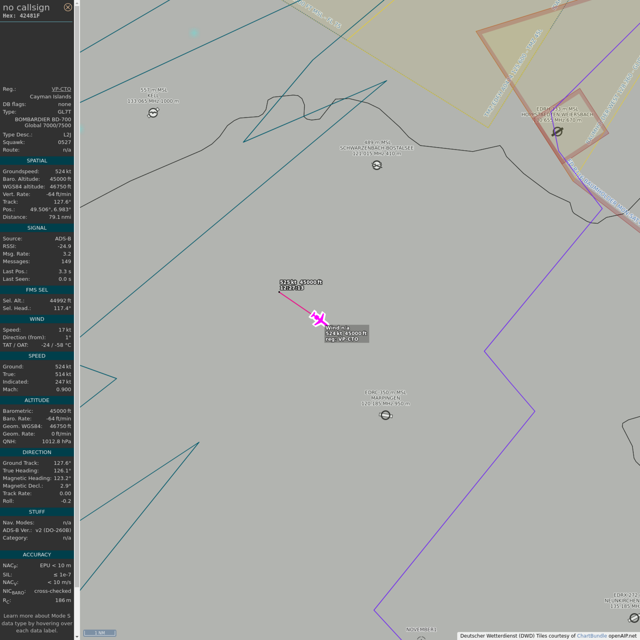This screenshot has height=640, width=640.
Task: Click the SPATIAL section header
Action: click(37, 161)
